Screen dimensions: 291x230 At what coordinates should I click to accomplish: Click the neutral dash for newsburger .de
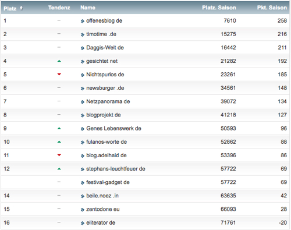59,87
